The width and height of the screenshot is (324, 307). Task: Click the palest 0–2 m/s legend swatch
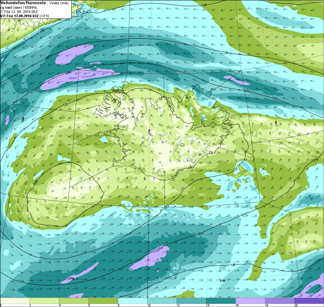(15, 301)
